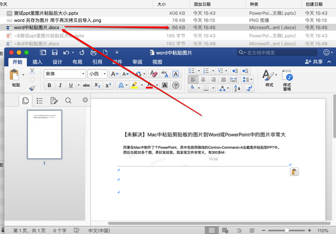Screen dimensions: 336x234
Task: Click the Undo arrow icon
Action: 66,52
